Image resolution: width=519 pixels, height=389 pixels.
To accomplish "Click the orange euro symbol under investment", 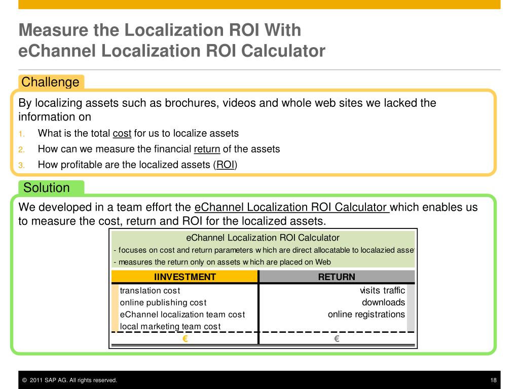I will pos(185,339).
